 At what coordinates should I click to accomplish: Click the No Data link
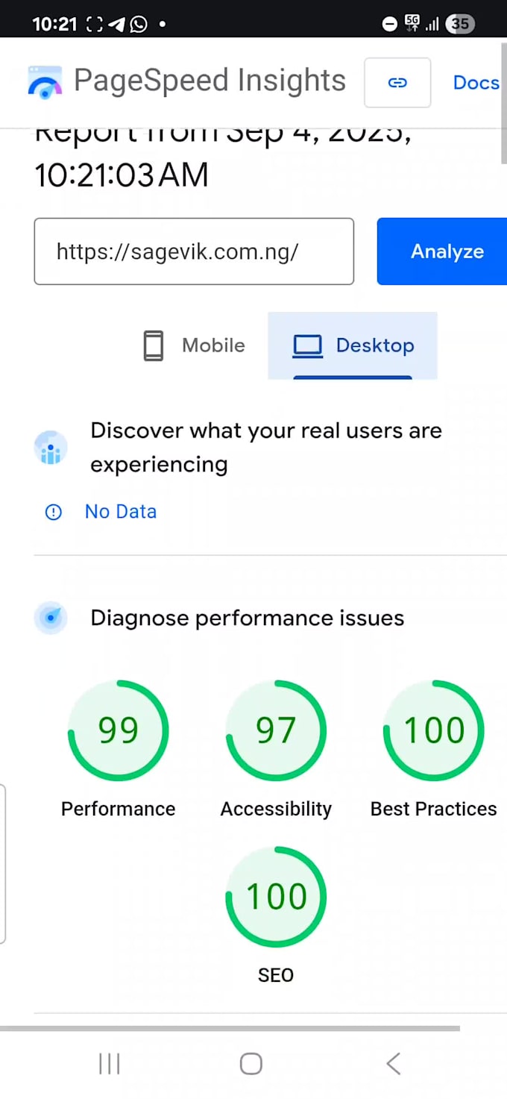tap(121, 512)
